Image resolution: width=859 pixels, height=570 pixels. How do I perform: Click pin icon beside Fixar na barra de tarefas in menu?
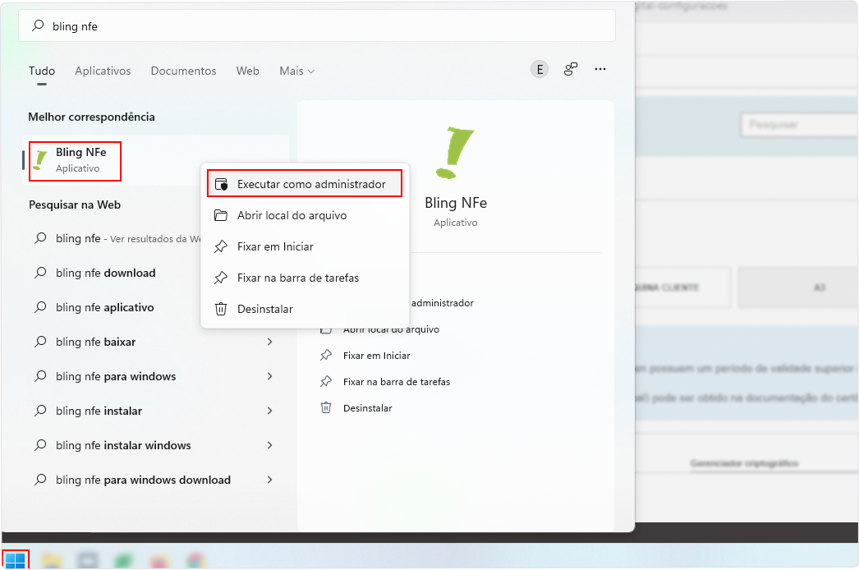[x=221, y=278]
